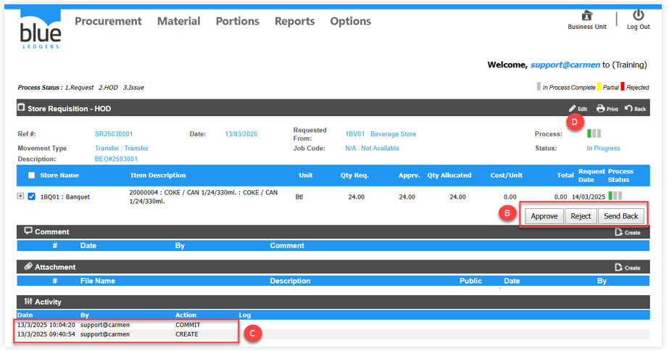The width and height of the screenshot is (669, 351).
Task: Print the store requisition
Action: pos(607,109)
